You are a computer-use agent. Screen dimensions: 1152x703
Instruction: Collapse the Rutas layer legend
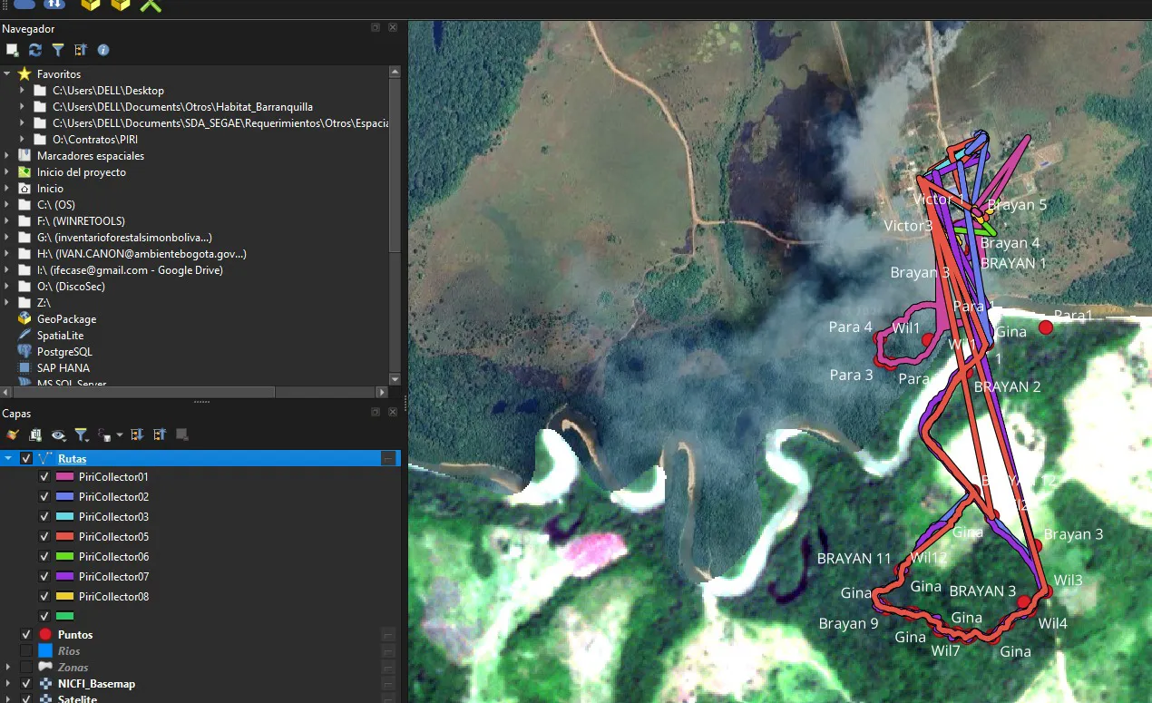click(x=9, y=459)
